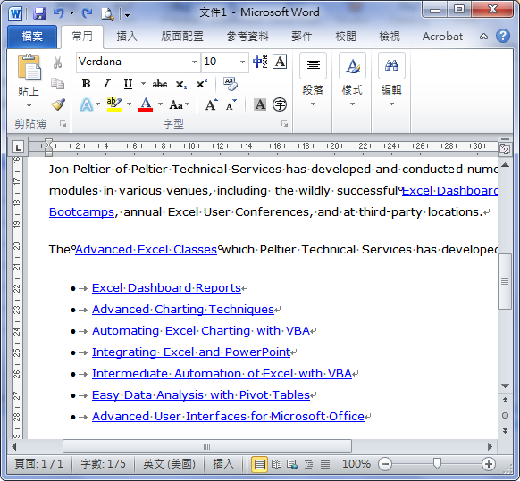Switch to the 檢視 view tab
Viewport: 520px width, 481px height.
390,37
